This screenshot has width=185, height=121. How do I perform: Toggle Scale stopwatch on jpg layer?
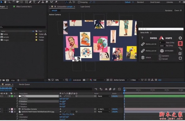coord(18,114)
